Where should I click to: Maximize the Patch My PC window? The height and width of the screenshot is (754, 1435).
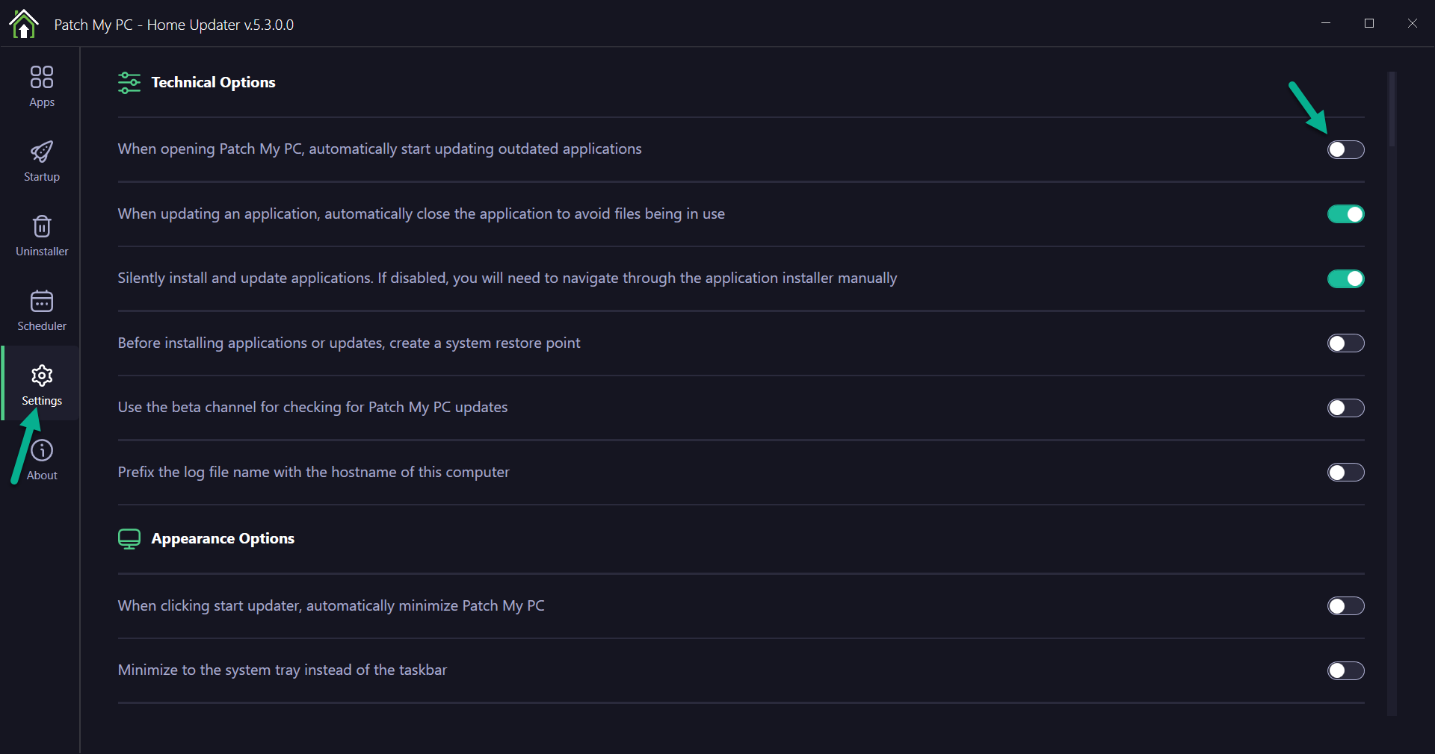(1369, 23)
